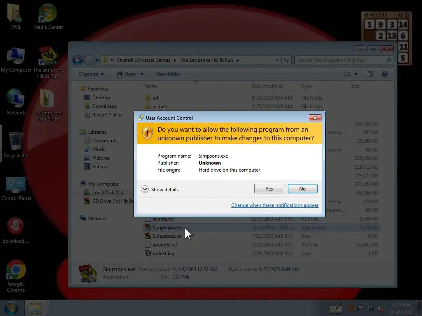Click the volume icon in system tray
This screenshot has height=316, width=422.
[380, 308]
